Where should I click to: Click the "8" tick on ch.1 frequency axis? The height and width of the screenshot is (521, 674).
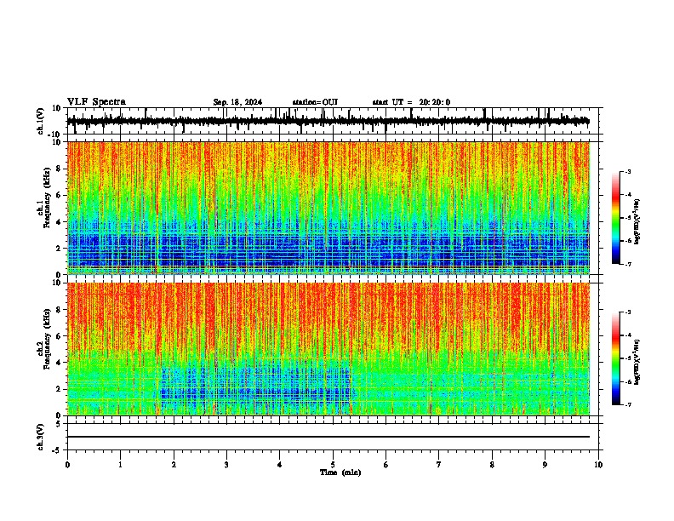(59, 169)
